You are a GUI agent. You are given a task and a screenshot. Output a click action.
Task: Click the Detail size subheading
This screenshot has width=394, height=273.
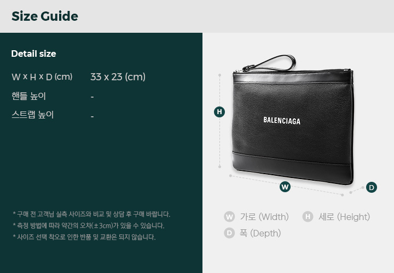[34, 54]
